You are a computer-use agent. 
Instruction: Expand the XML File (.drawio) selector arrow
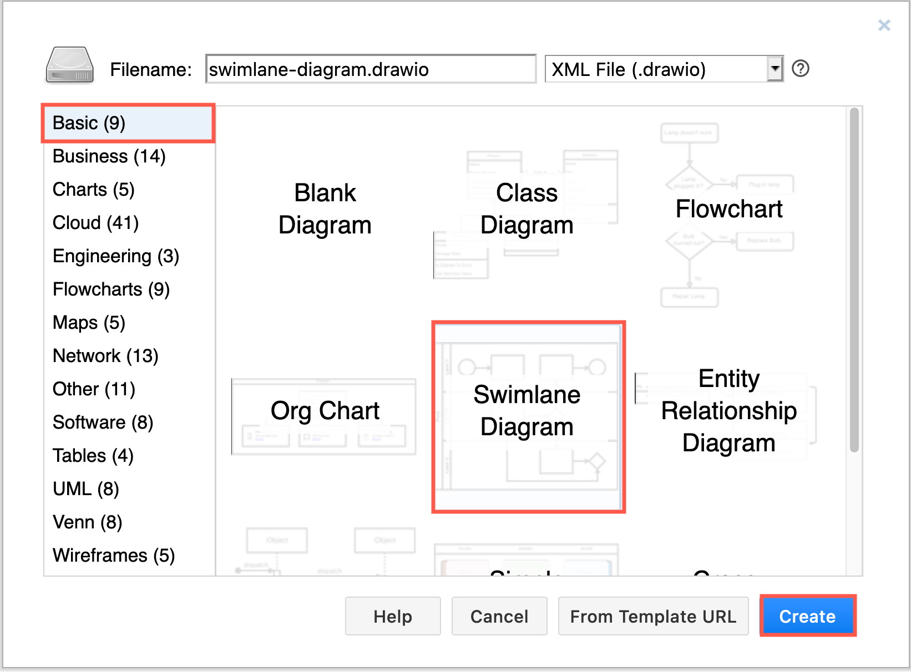[775, 68]
